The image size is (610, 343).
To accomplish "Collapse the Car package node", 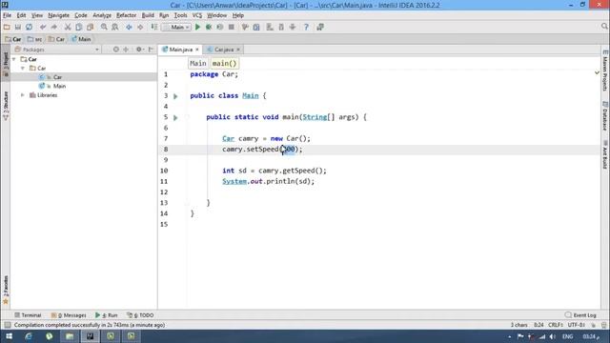I will click(x=23, y=68).
